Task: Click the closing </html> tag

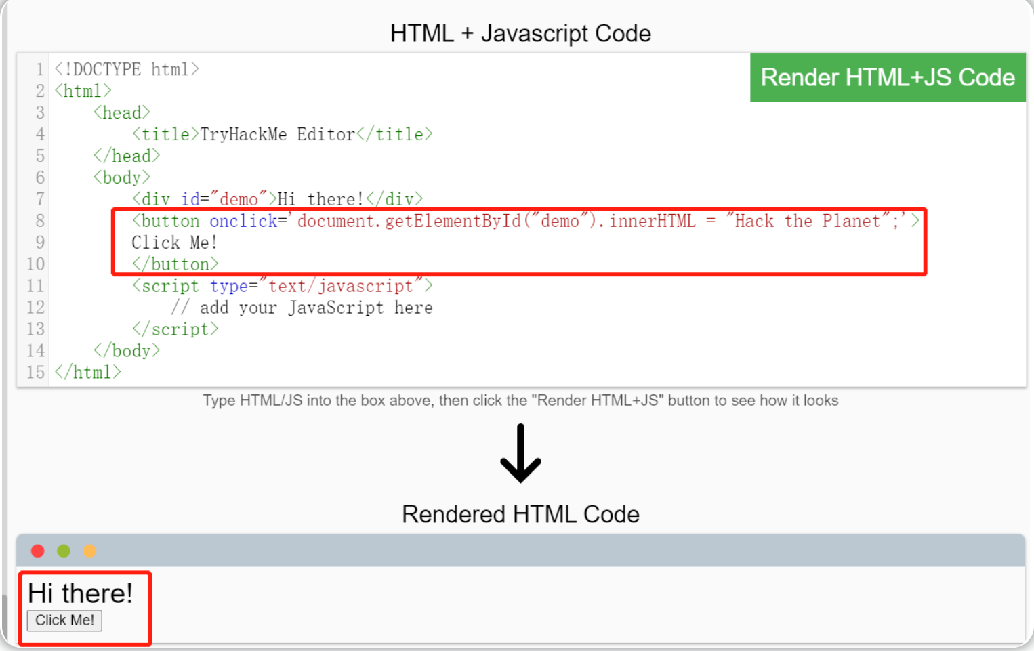Action: [x=87, y=373]
